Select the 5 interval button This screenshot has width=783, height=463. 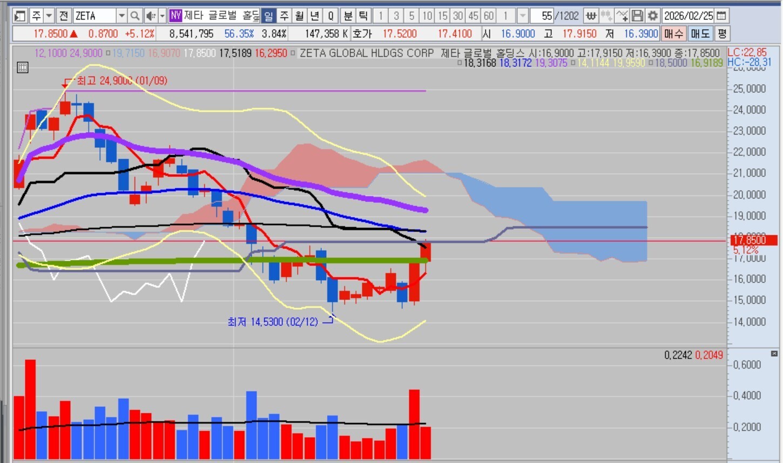click(x=411, y=16)
